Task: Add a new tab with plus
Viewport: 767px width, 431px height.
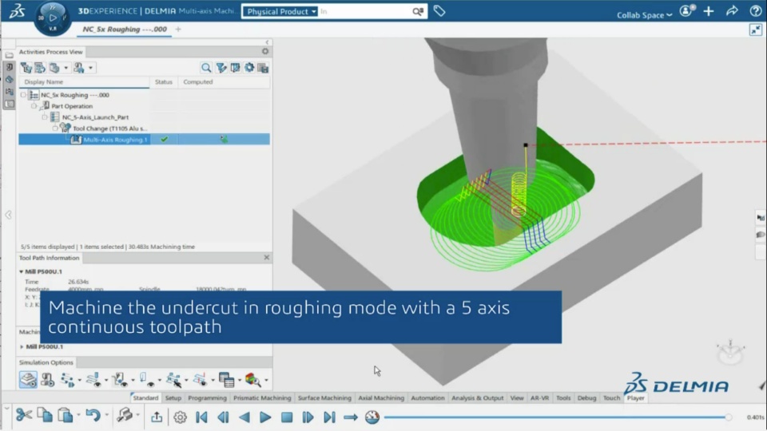Action: 178,30
